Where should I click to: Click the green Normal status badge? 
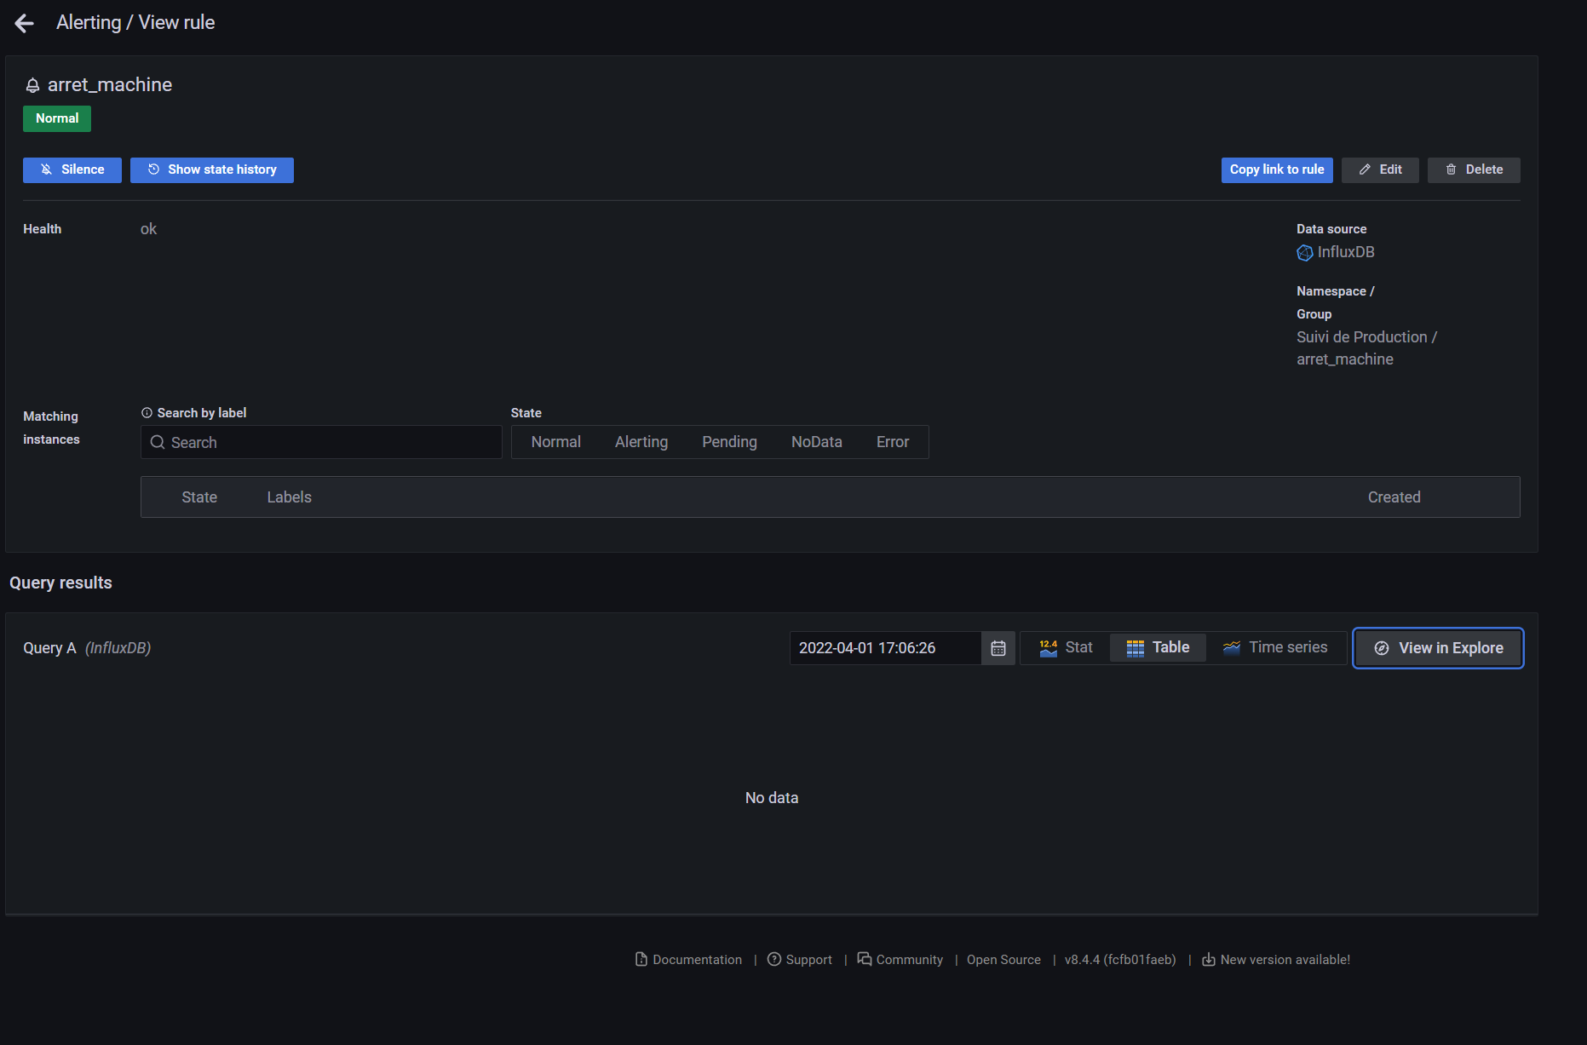pos(57,118)
